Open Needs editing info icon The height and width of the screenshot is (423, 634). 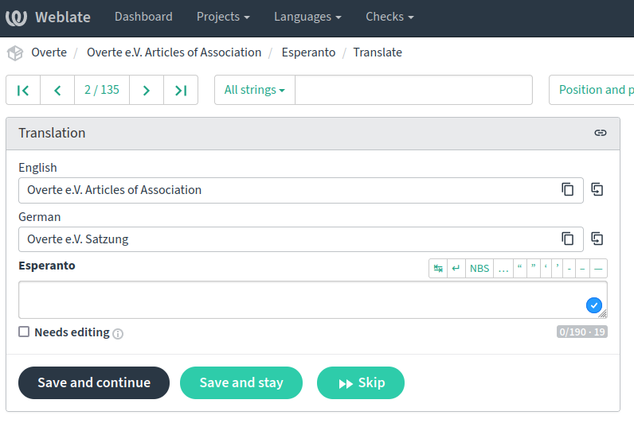pos(118,334)
